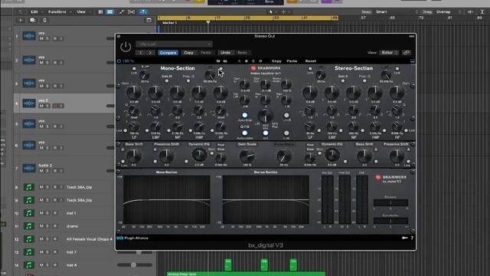Click the pointer tool icon in toolbar
The image size is (490, 276).
click(271, 12)
